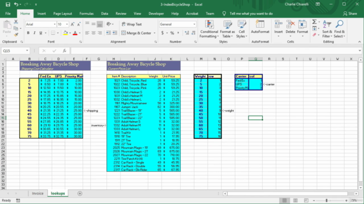Viewport: 364px width, 204px height.
Task: Decrease decimal places
Action: (193, 33)
